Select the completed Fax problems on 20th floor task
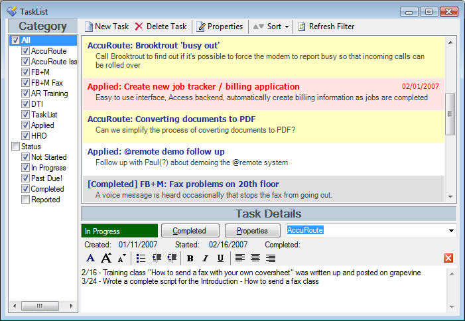The width and height of the screenshot is (465, 321). click(263, 189)
